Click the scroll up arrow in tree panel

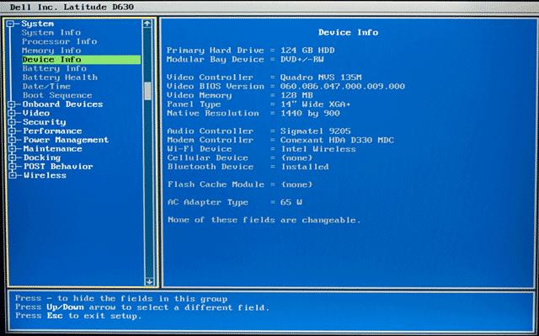pos(147,24)
